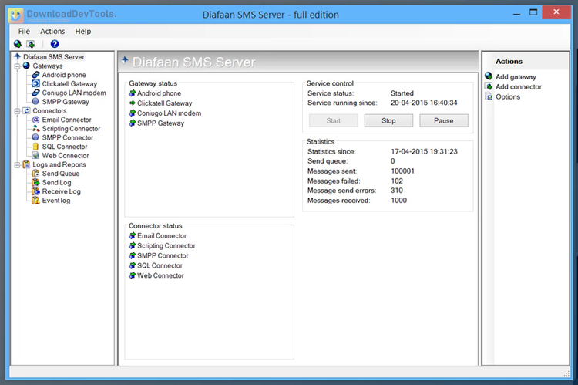This screenshot has width=578, height=385.
Task: Click the Options icon in Actions panel
Action: (489, 96)
